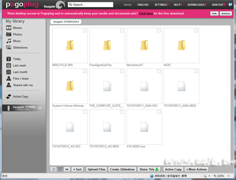The width and height of the screenshot is (236, 180).
Task: Open the zoom level magnifier in status bar
Action: (x=215, y=176)
